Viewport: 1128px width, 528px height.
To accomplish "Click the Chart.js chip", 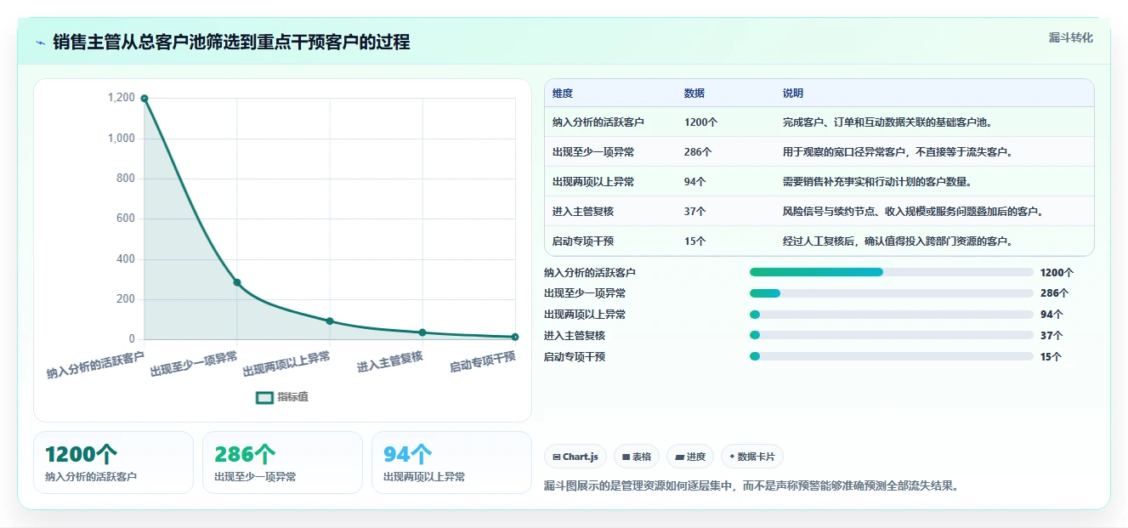I will [575, 457].
